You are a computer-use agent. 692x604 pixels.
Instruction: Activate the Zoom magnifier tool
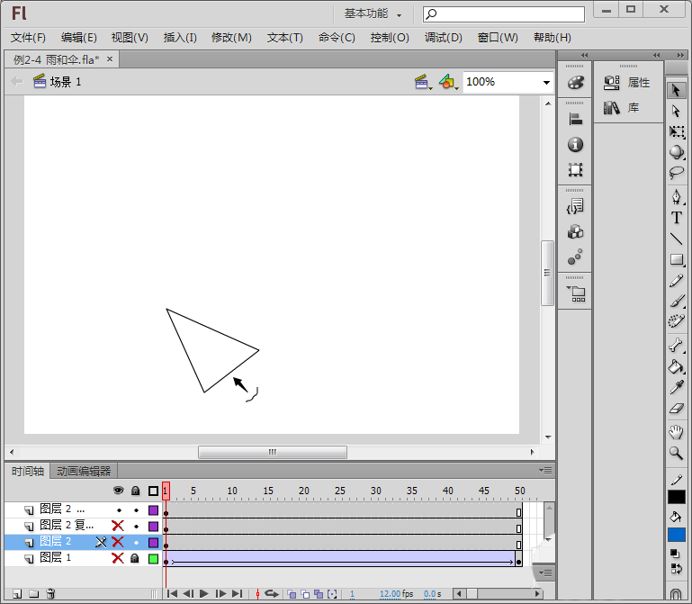676,453
